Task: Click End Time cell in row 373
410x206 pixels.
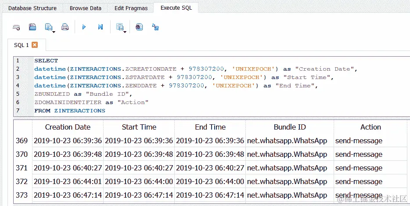Action: [210, 195]
